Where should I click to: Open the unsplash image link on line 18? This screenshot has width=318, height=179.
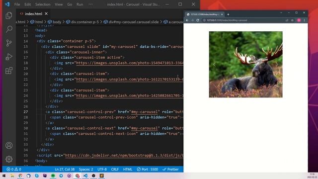tap(130, 63)
